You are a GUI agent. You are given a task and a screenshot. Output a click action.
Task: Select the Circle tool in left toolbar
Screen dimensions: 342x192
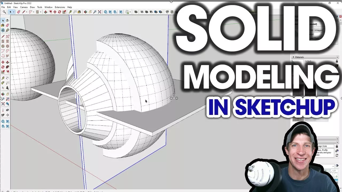(x=3, y=46)
